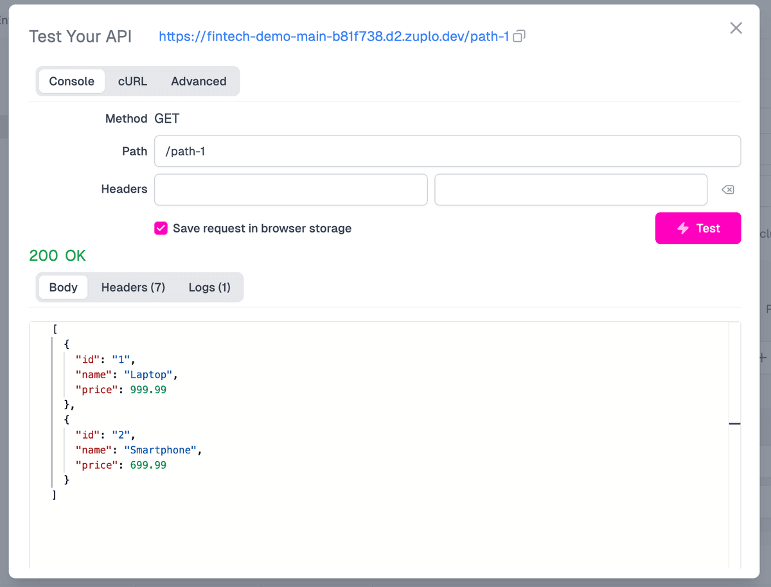Screen dimensions: 771x587
Task: Click the 699.99 price value in the response
Action: (148, 465)
